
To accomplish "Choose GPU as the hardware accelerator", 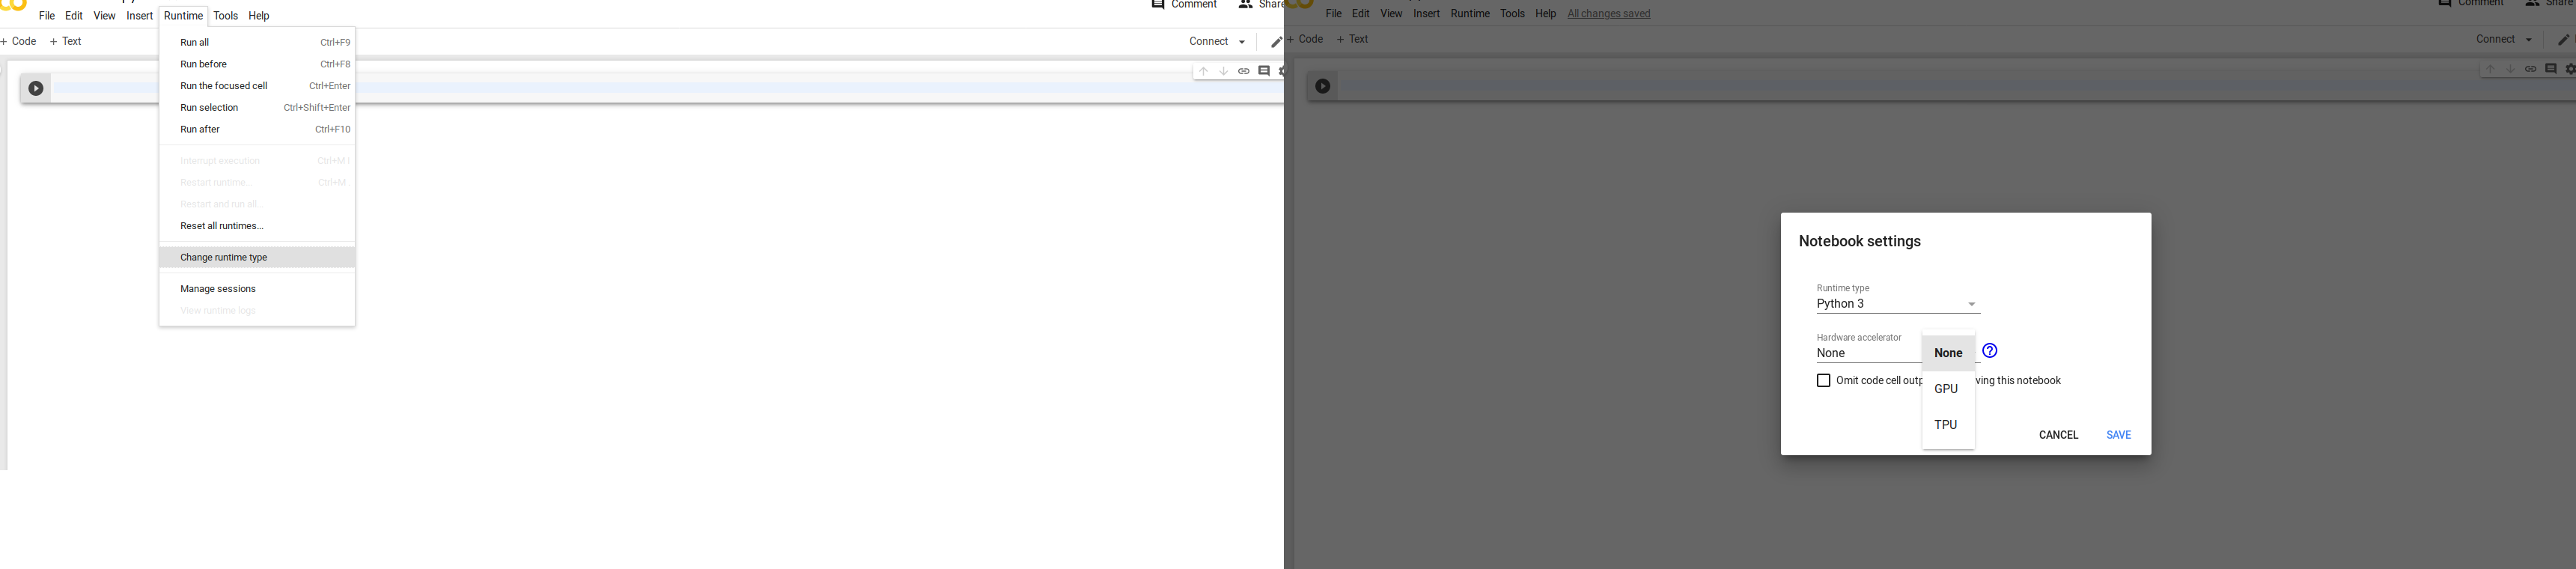I will click(1948, 389).
